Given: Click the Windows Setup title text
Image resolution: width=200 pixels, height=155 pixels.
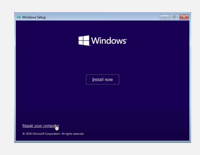Looking at the screenshot, I should pos(34,17).
